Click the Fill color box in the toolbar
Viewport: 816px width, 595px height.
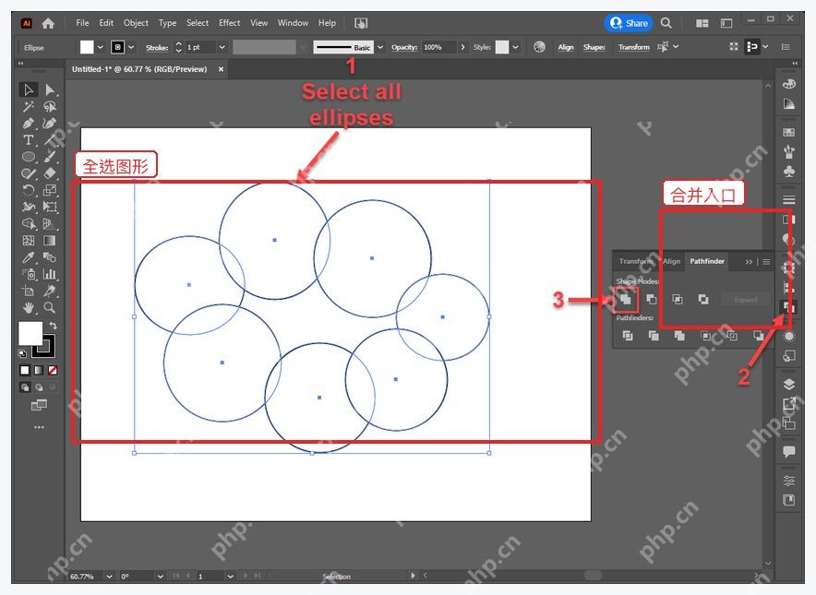click(30, 333)
